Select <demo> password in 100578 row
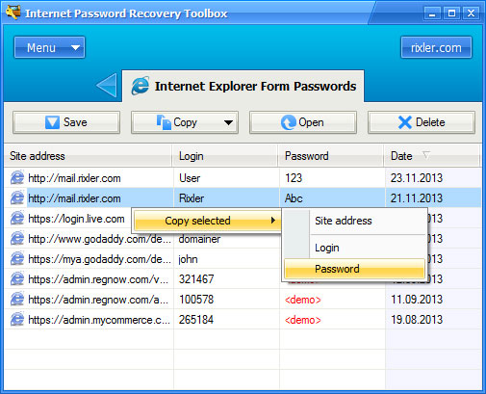Viewport: 486px width, 394px height. 303,300
